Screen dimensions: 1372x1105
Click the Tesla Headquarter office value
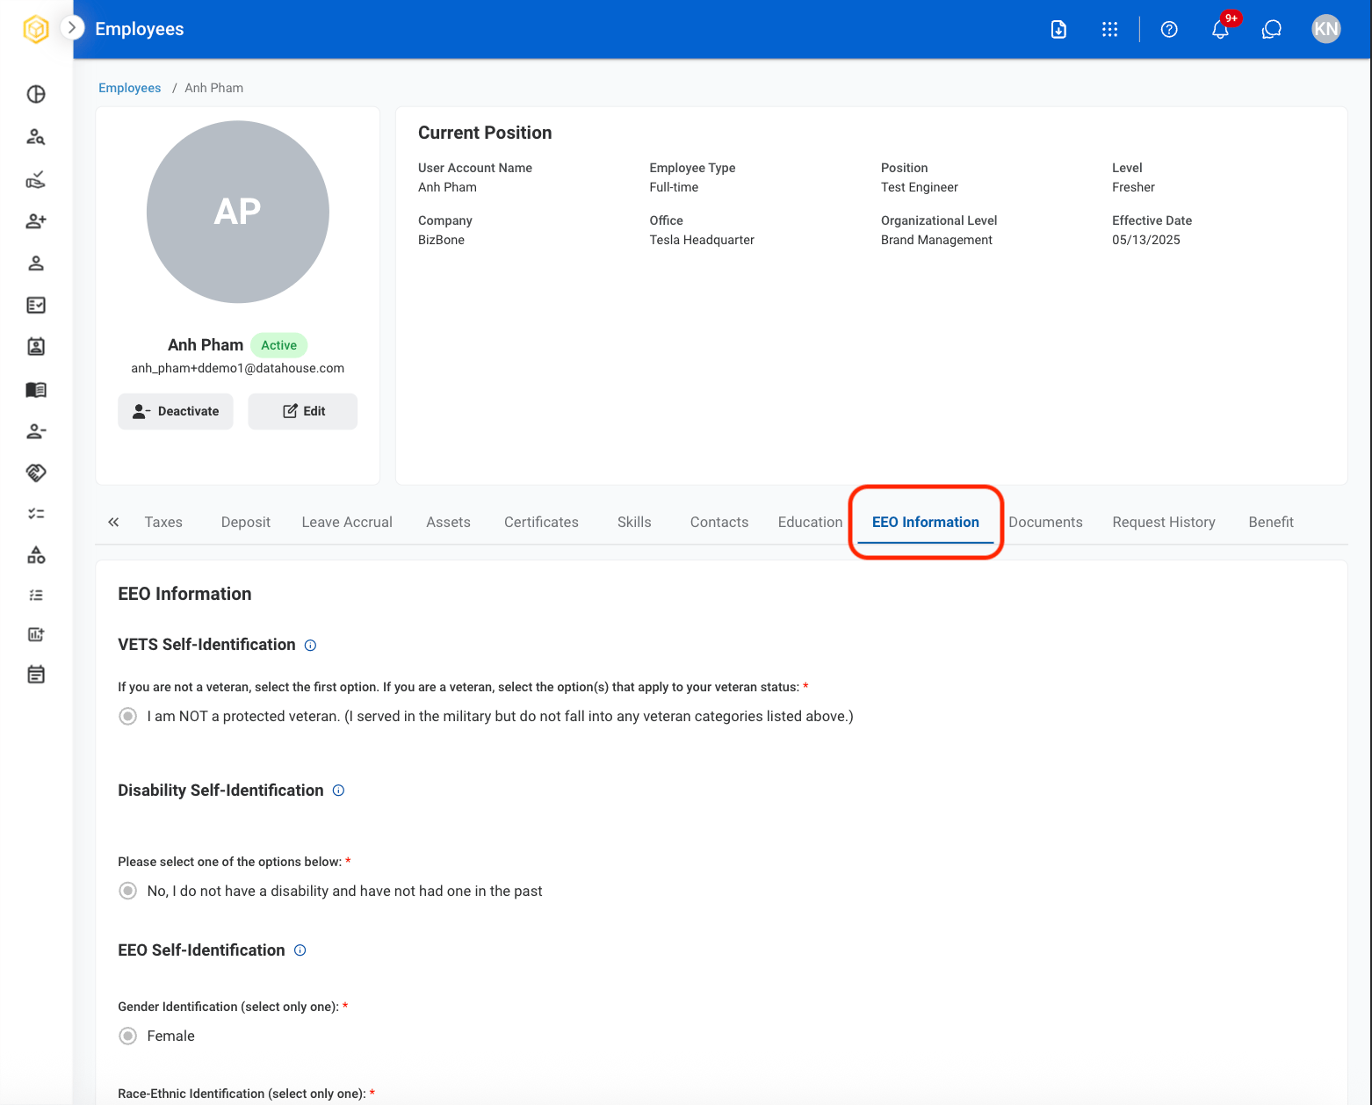702,240
